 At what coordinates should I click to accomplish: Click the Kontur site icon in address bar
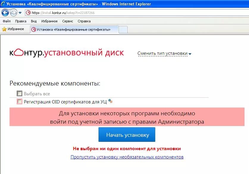click(28, 13)
